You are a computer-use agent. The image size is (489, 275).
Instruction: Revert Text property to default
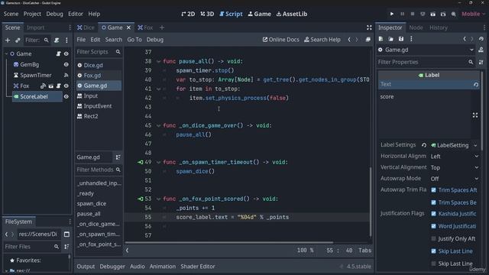click(475, 85)
